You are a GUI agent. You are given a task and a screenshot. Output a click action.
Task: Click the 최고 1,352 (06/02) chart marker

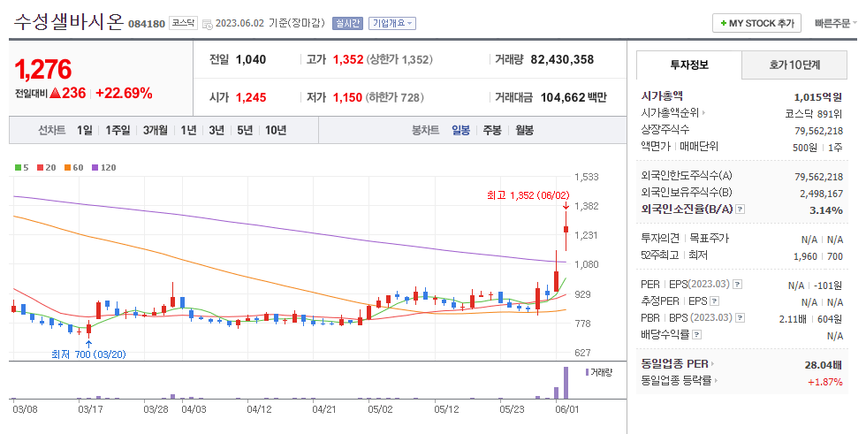coord(528,195)
